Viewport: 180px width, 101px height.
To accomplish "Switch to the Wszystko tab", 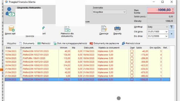I will 11,43.
